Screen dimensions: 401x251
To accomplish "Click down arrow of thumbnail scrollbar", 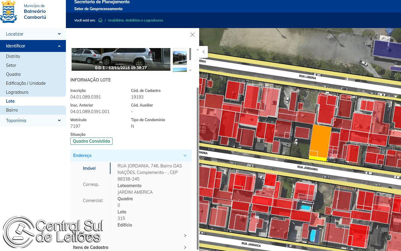I will point(190,70).
